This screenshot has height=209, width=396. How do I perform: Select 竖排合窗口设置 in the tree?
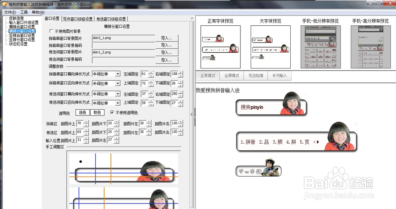click(x=22, y=35)
